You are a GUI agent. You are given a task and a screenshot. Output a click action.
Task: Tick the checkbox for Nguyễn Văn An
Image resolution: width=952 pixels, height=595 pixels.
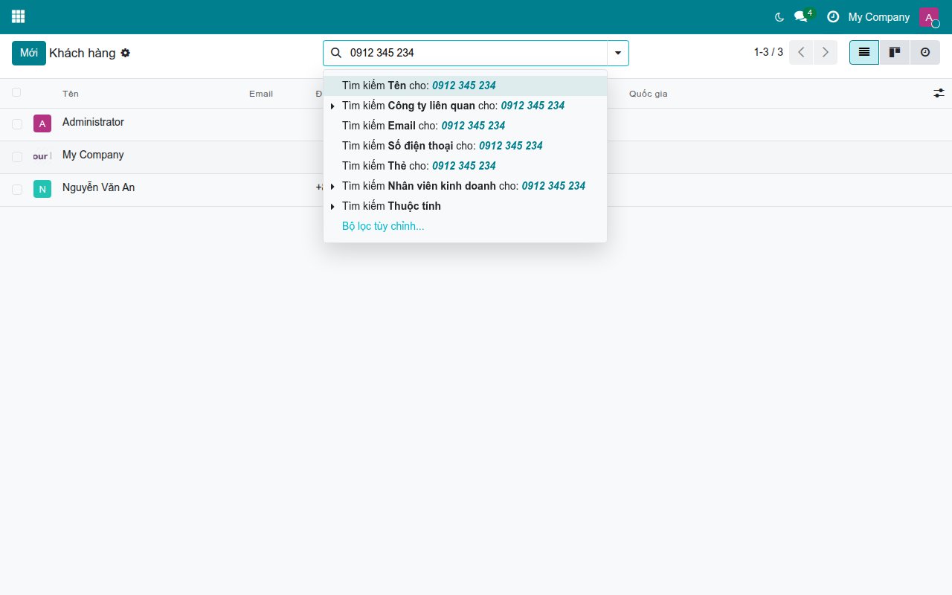(x=16, y=190)
